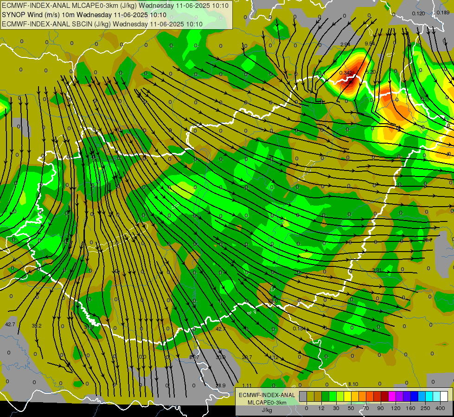The width and height of the screenshot is (454, 417).
Task: Click the 2.94 value on the map
Action: click(345, 44)
